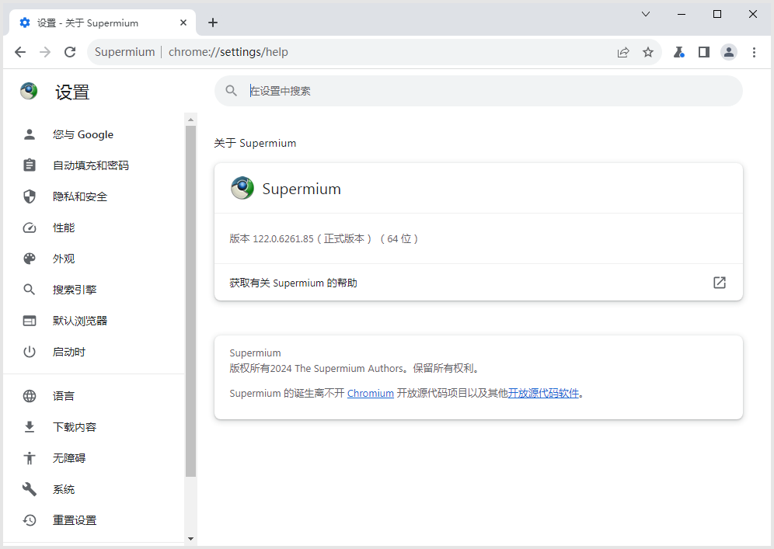Open a new tab with plus button
The height and width of the screenshot is (549, 774).
point(213,23)
